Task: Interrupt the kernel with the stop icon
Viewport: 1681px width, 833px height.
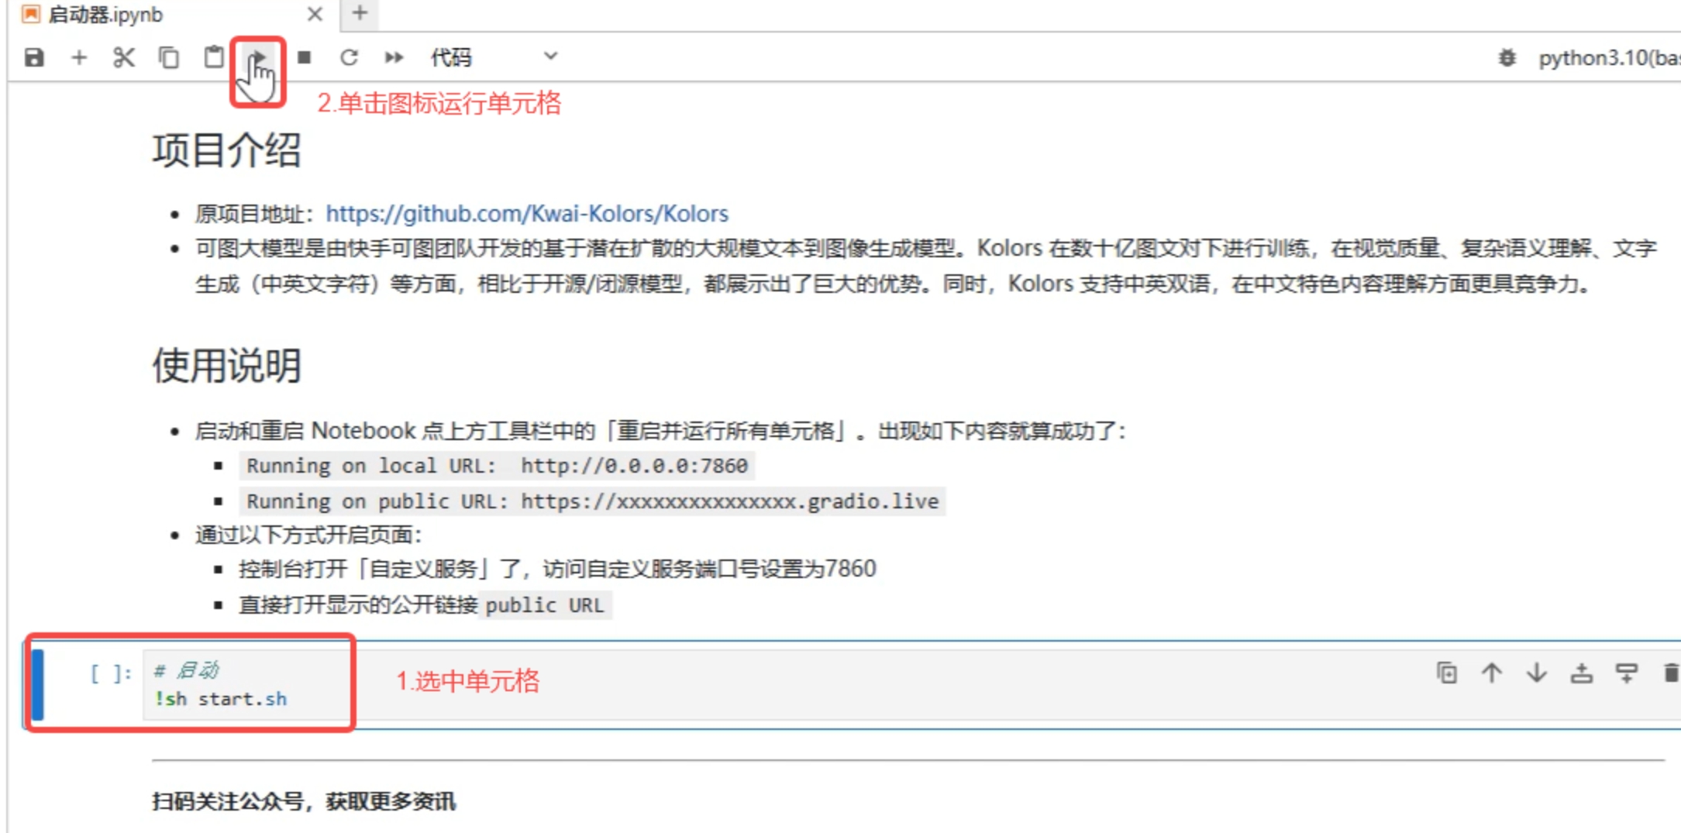Action: [x=305, y=57]
